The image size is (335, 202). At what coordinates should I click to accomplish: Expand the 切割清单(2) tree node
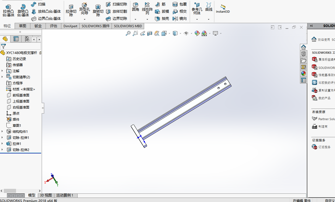click(2, 77)
